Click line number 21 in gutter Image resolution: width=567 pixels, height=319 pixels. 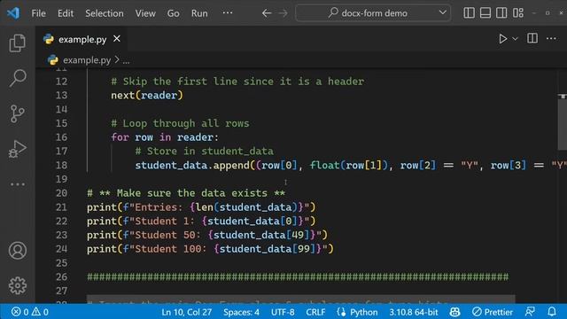coord(61,207)
